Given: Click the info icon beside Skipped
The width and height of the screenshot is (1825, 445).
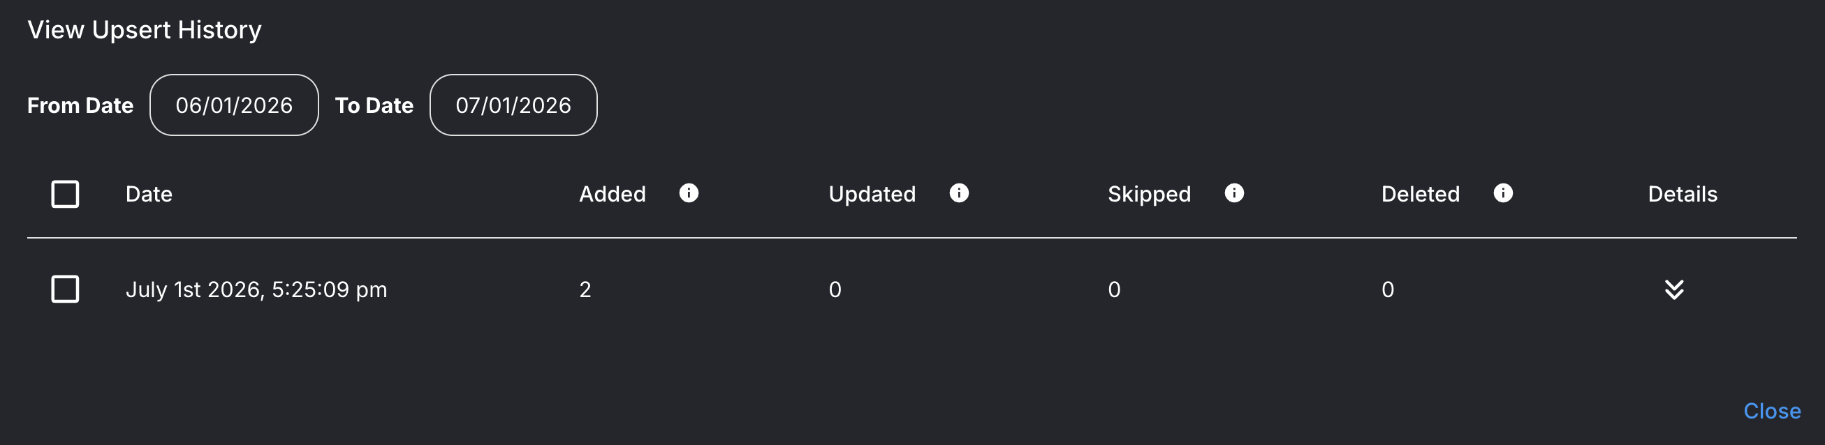Looking at the screenshot, I should pyautogui.click(x=1233, y=193).
